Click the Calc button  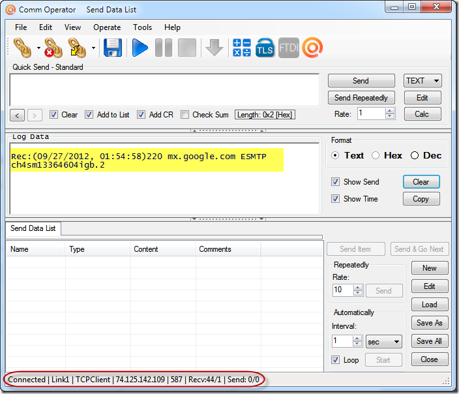[422, 114]
